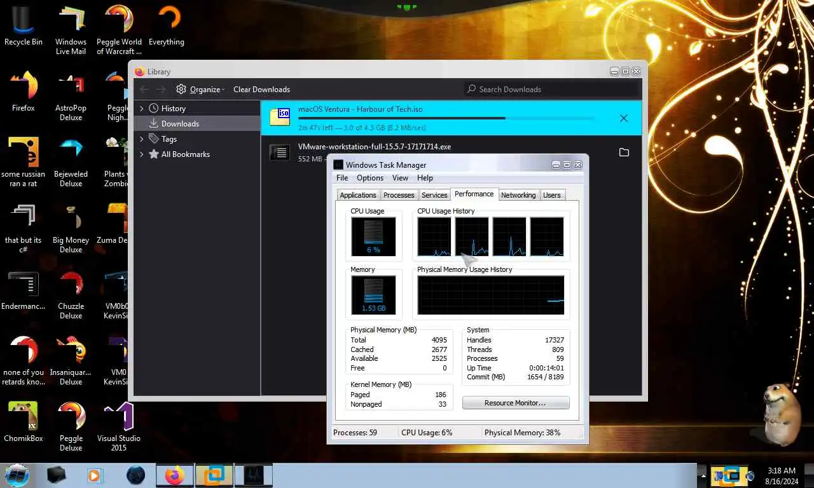Select the Firefox shortcut on the desktop

point(24,91)
